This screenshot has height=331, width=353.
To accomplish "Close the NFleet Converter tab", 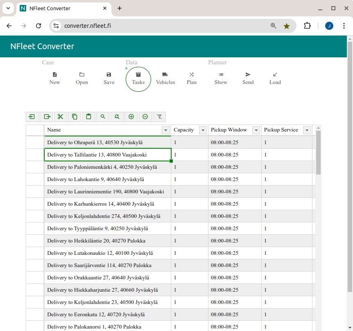I will (x=105, y=8).
